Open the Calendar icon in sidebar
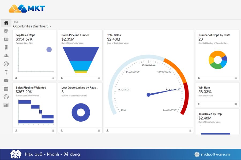 coord(6,89)
